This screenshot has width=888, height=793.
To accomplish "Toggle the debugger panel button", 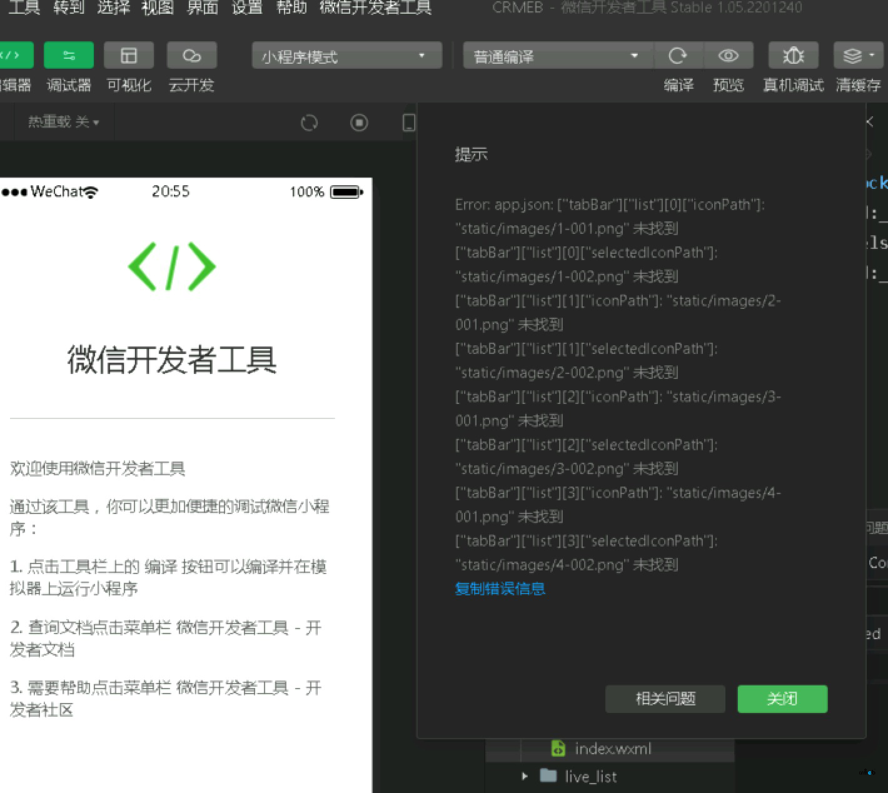I will [69, 55].
